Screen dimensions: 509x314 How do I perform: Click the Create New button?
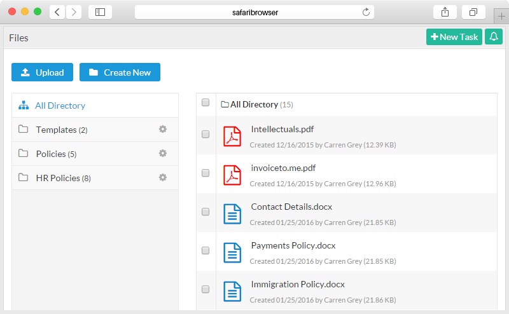120,72
